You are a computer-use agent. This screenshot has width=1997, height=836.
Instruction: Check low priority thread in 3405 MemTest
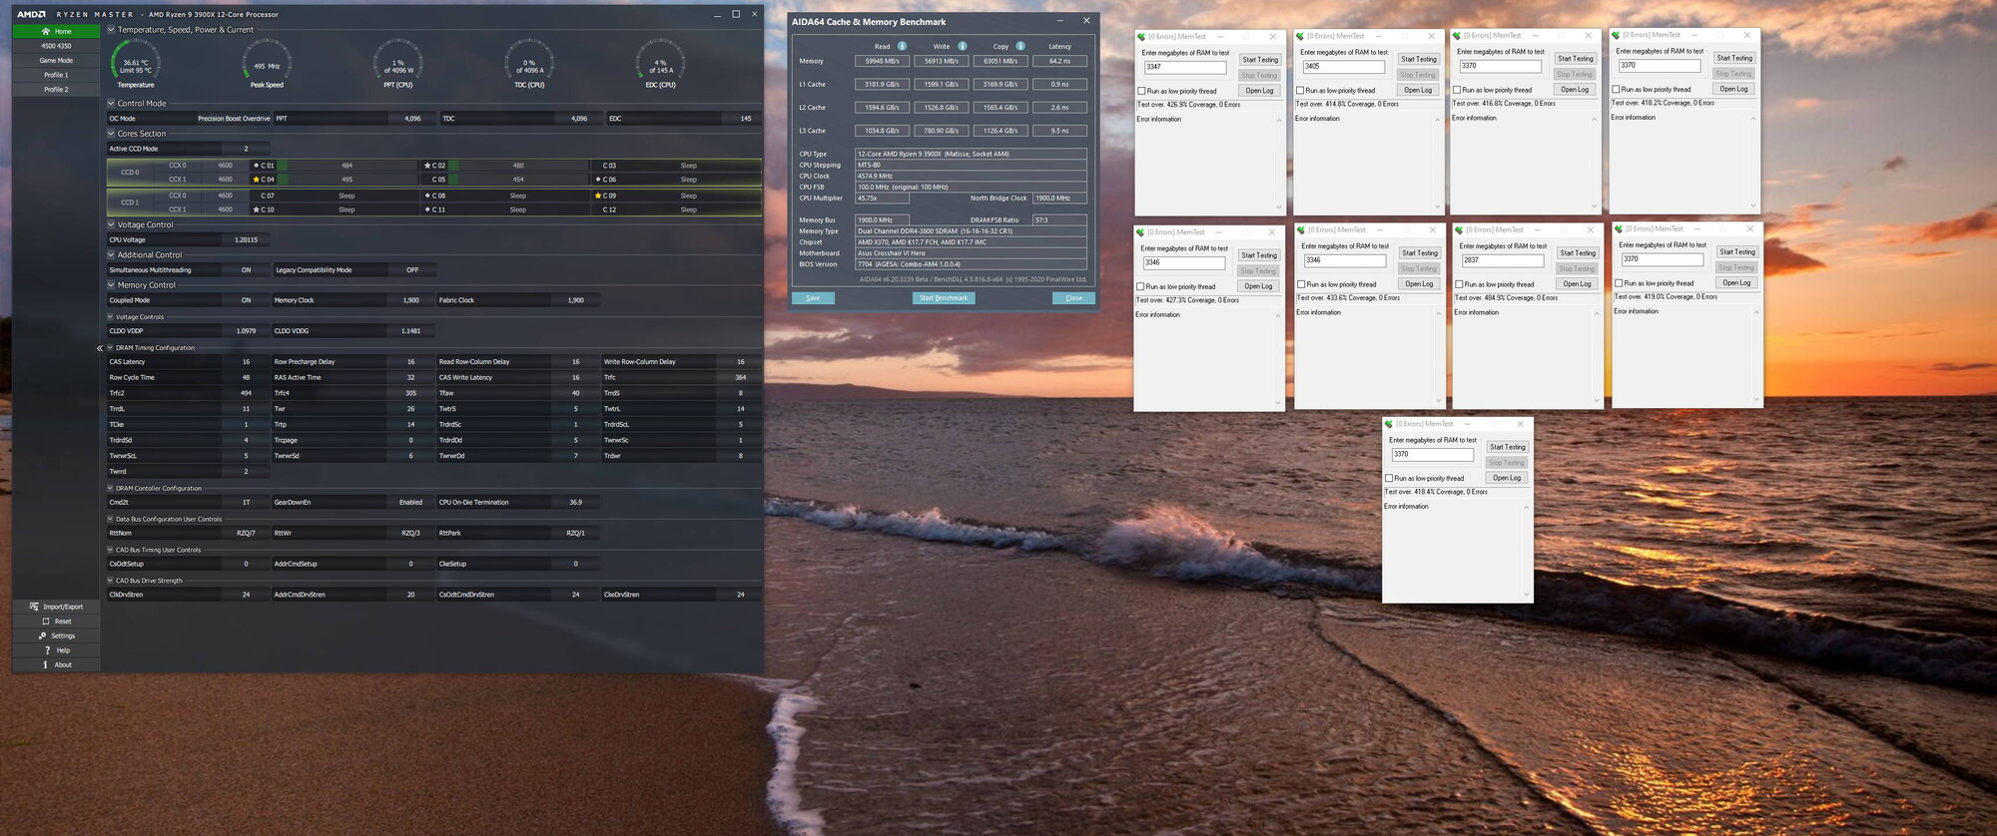point(1300,90)
